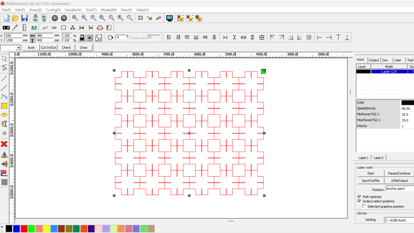Switch to the User tab
This screenshot has height=233, width=414.
click(x=398, y=60)
